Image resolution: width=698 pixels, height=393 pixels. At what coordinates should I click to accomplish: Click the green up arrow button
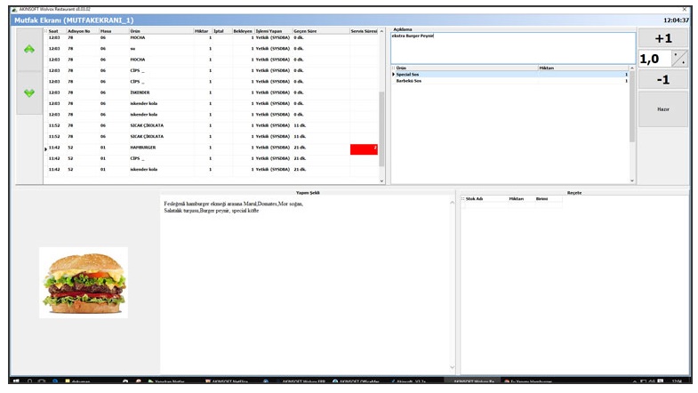point(29,50)
